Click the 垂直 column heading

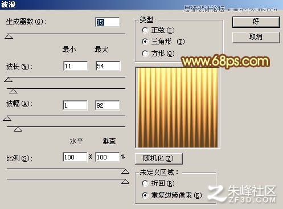pyautogui.click(x=109, y=141)
